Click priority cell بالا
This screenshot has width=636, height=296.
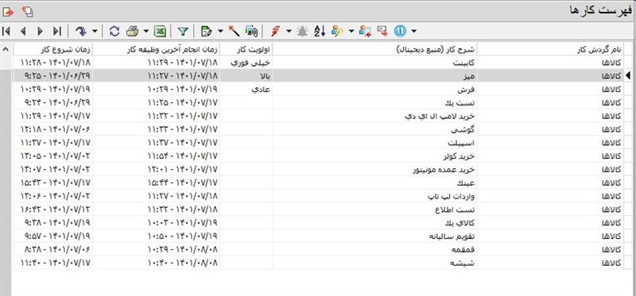[246, 75]
